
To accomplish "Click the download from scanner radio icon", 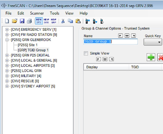I will 95,21.
